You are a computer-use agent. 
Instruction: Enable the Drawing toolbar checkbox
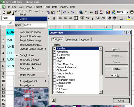pyautogui.click(x=54, y=77)
